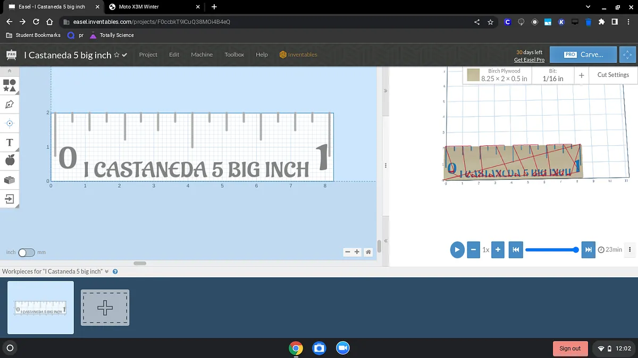
Task: Open Chrome three-dot menu
Action: point(628,22)
